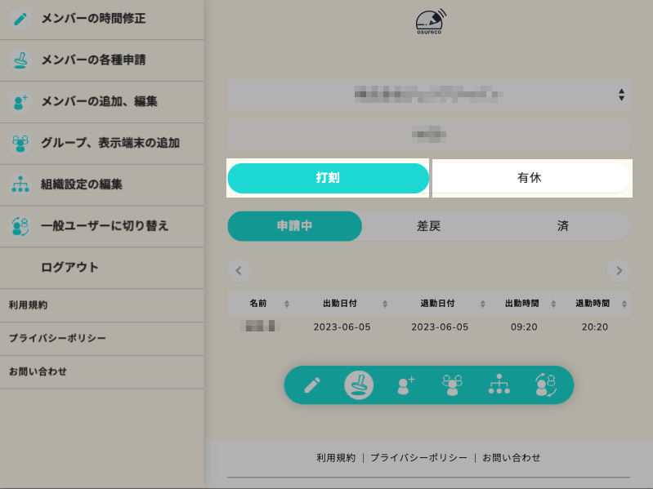Click the add member icon in bottom toolbar
Screen dimensions: 653x489
(x=406, y=385)
